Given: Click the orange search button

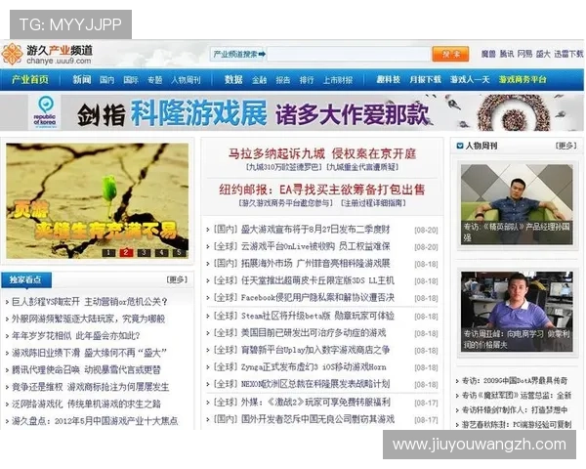Looking at the screenshot, I should coord(450,54).
